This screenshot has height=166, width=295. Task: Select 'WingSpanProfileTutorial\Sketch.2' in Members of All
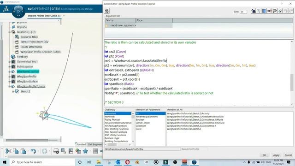pyautogui.click(x=184, y=129)
